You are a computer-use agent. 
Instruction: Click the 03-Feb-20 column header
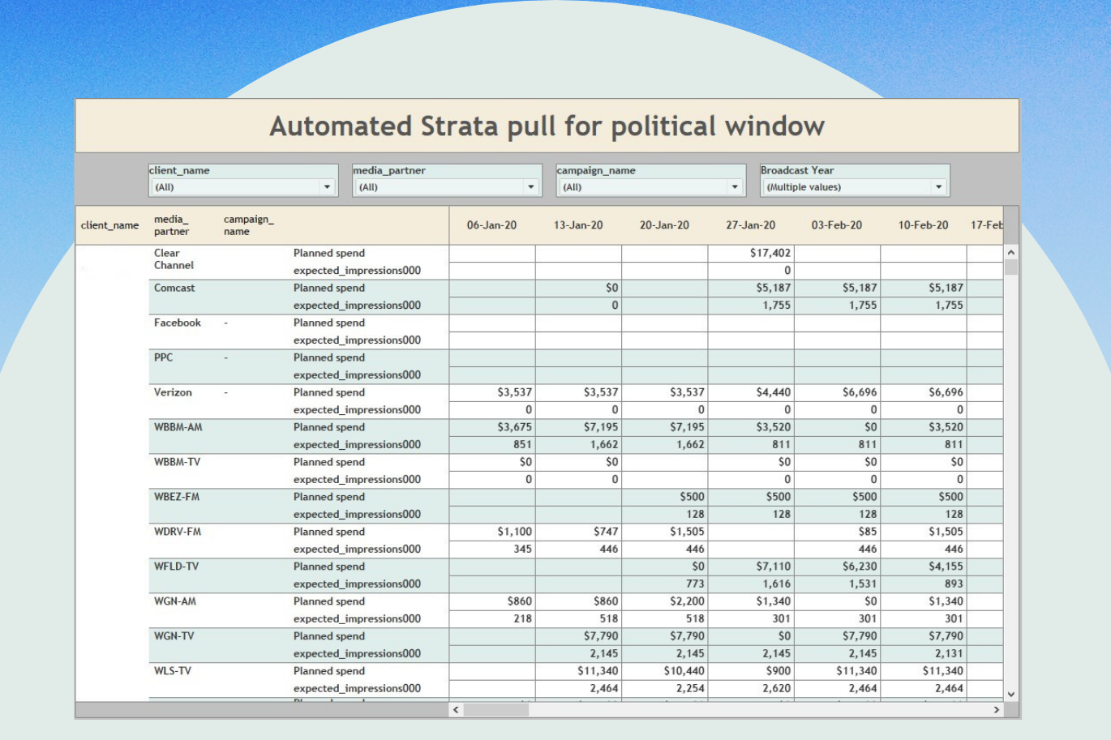[x=837, y=225]
